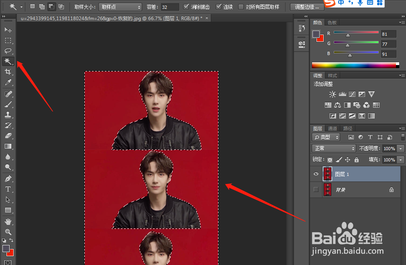Show 背景 layer visibility
Screen dimensions: 406x265
316,190
